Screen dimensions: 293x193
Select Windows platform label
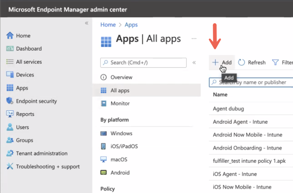point(122,133)
